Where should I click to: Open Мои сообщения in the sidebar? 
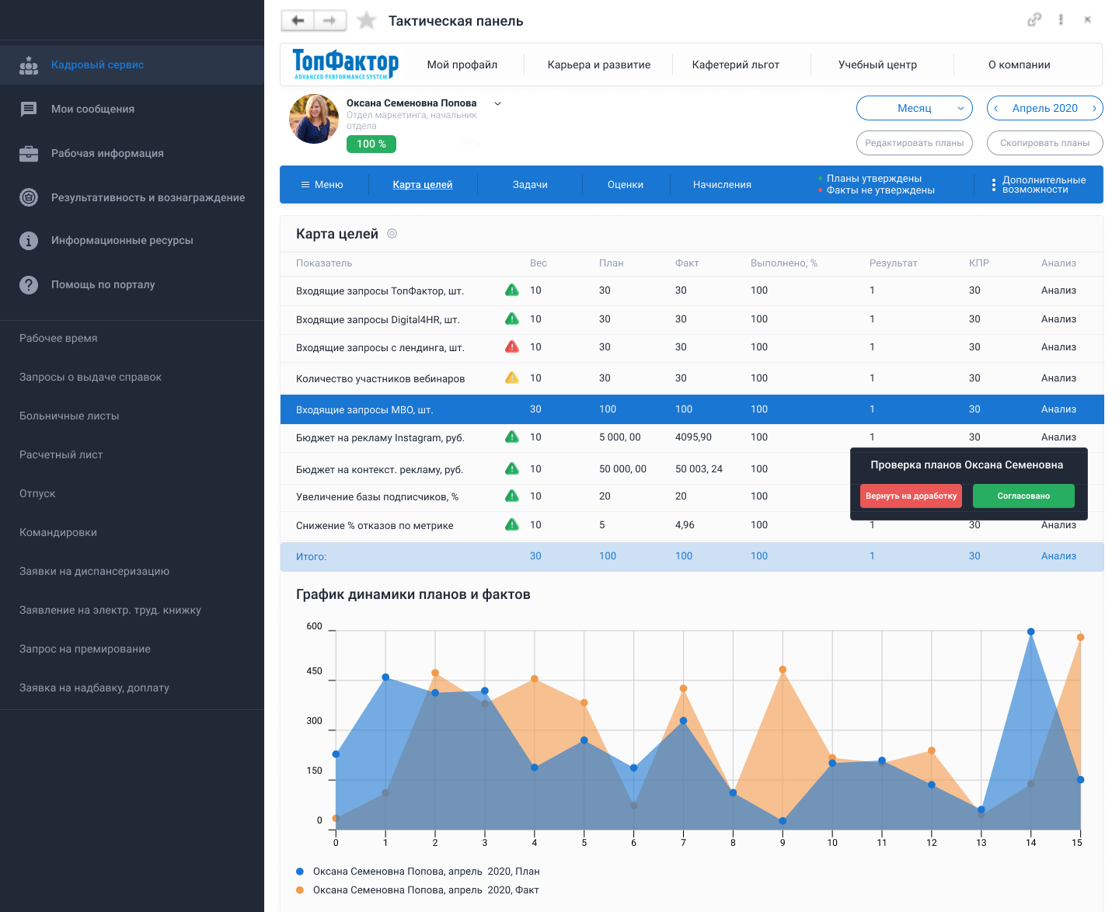[92, 110]
